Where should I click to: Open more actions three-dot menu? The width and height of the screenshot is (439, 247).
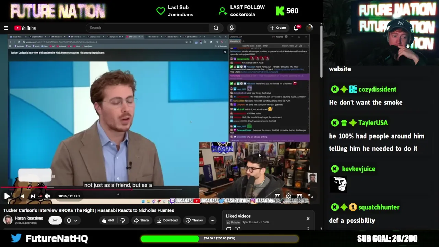coord(212,220)
